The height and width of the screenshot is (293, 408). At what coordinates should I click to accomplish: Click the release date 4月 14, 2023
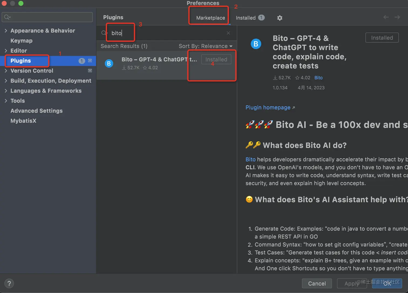(x=311, y=88)
